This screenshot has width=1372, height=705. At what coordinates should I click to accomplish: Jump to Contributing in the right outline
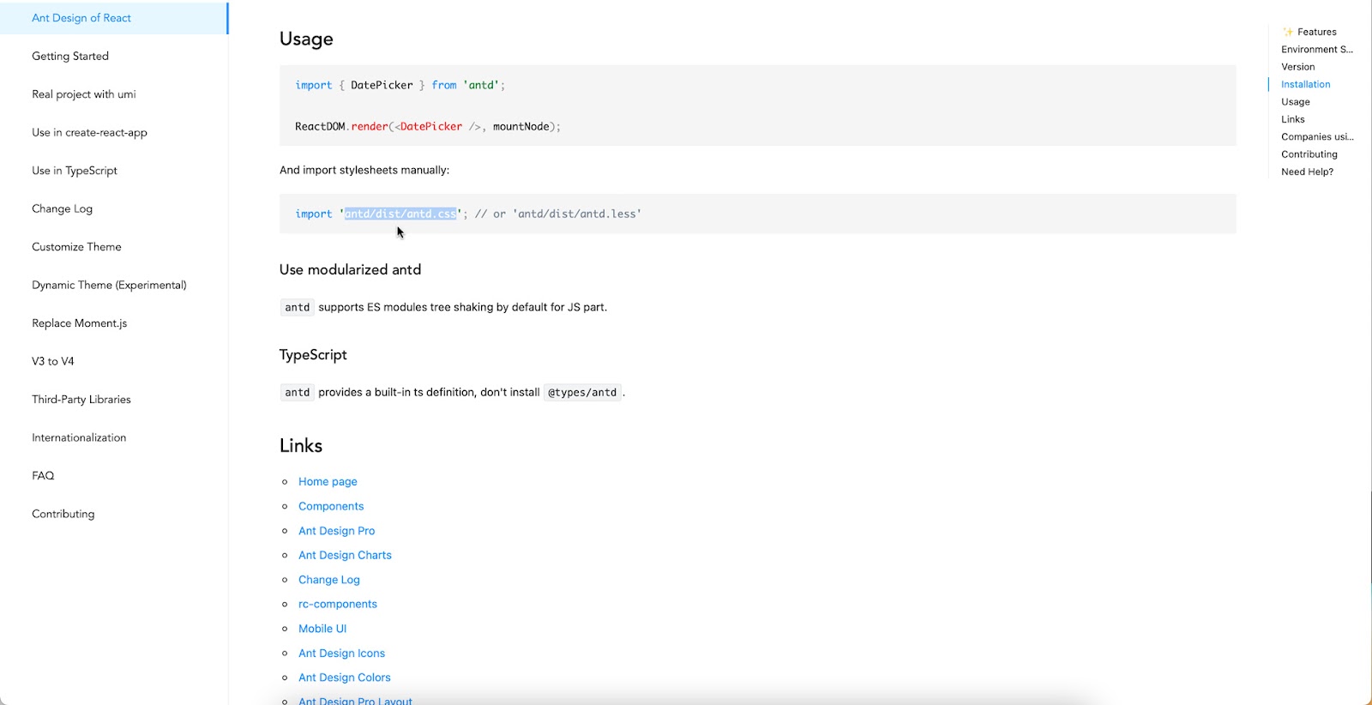pos(1309,154)
